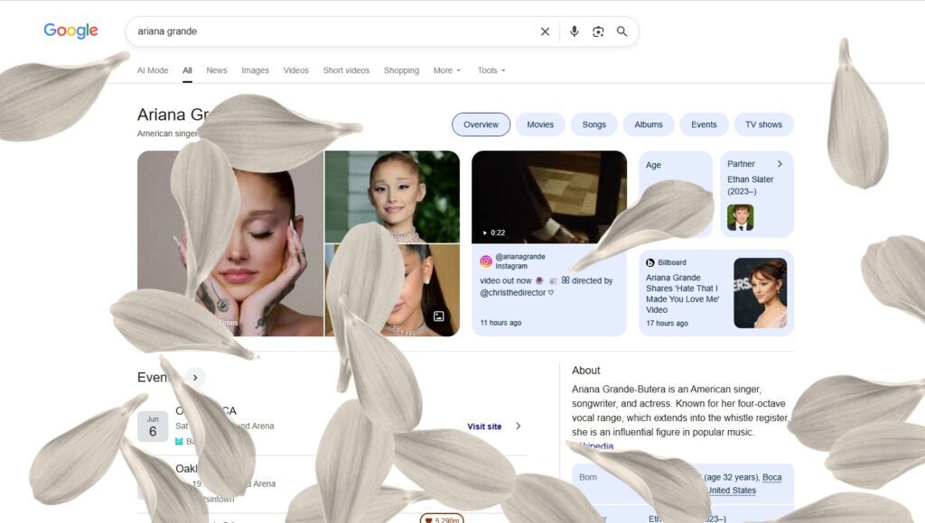The width and height of the screenshot is (925, 523).
Task: Click the image gallery icon on bottom photo
Action: coord(439,317)
